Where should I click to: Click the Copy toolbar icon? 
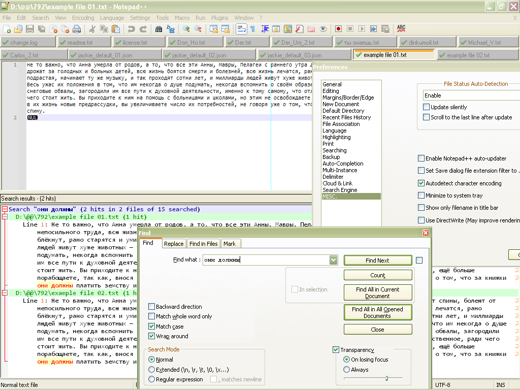pyautogui.click(x=104, y=29)
